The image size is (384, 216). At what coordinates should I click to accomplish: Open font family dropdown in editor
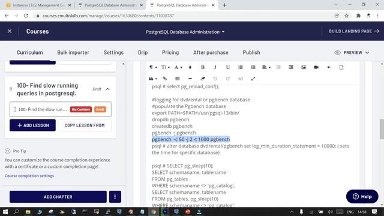tap(178, 67)
